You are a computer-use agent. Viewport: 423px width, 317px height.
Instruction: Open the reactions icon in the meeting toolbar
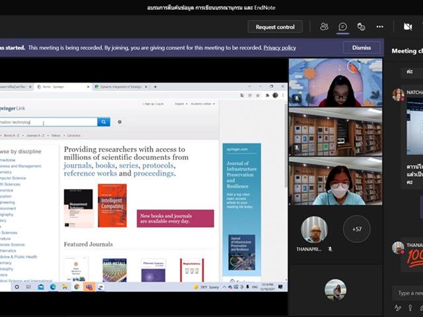[x=361, y=26]
